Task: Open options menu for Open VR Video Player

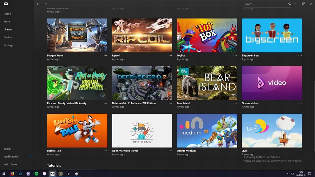Action: pyautogui.click(x=170, y=151)
